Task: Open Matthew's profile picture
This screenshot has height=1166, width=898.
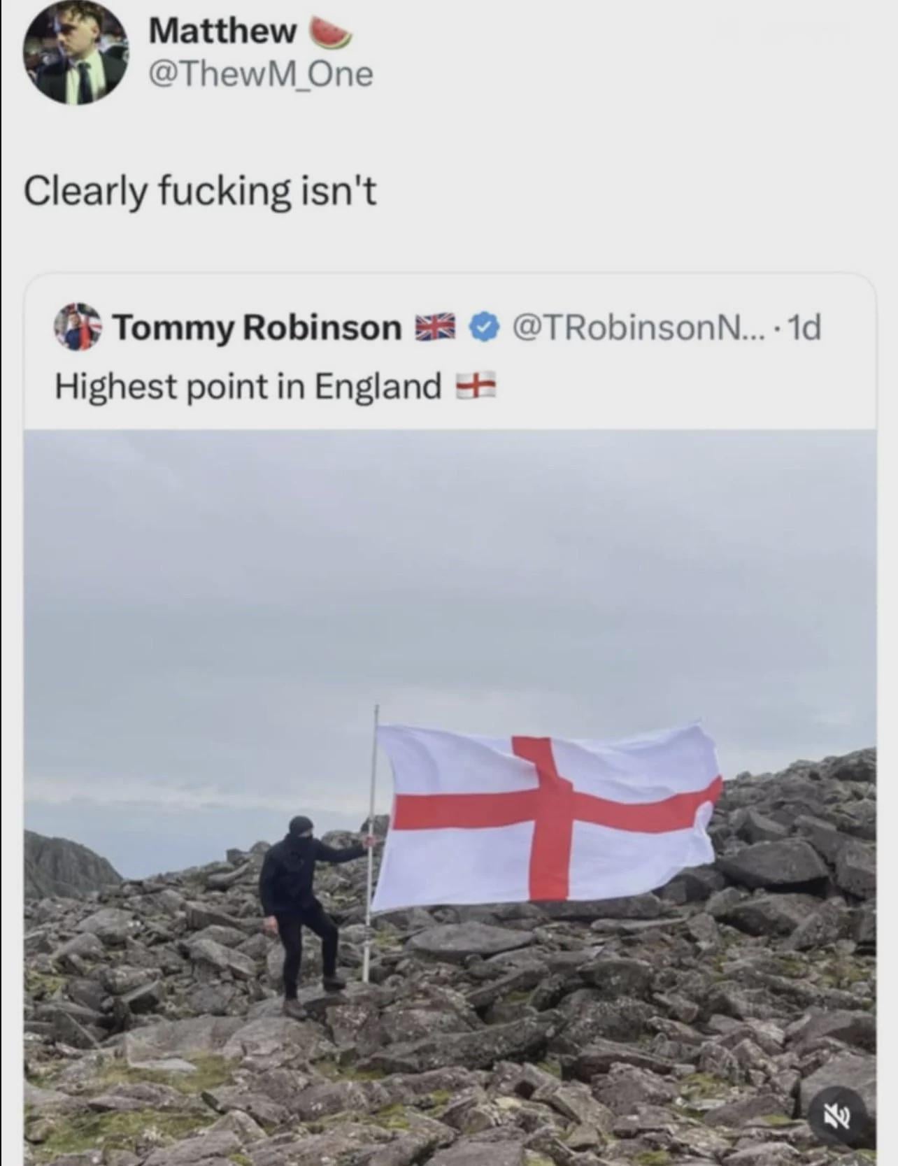Action: pyautogui.click(x=75, y=52)
